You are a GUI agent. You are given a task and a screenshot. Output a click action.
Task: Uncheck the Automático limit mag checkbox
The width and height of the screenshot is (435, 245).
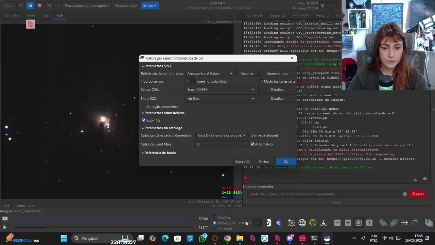[x=252, y=144]
